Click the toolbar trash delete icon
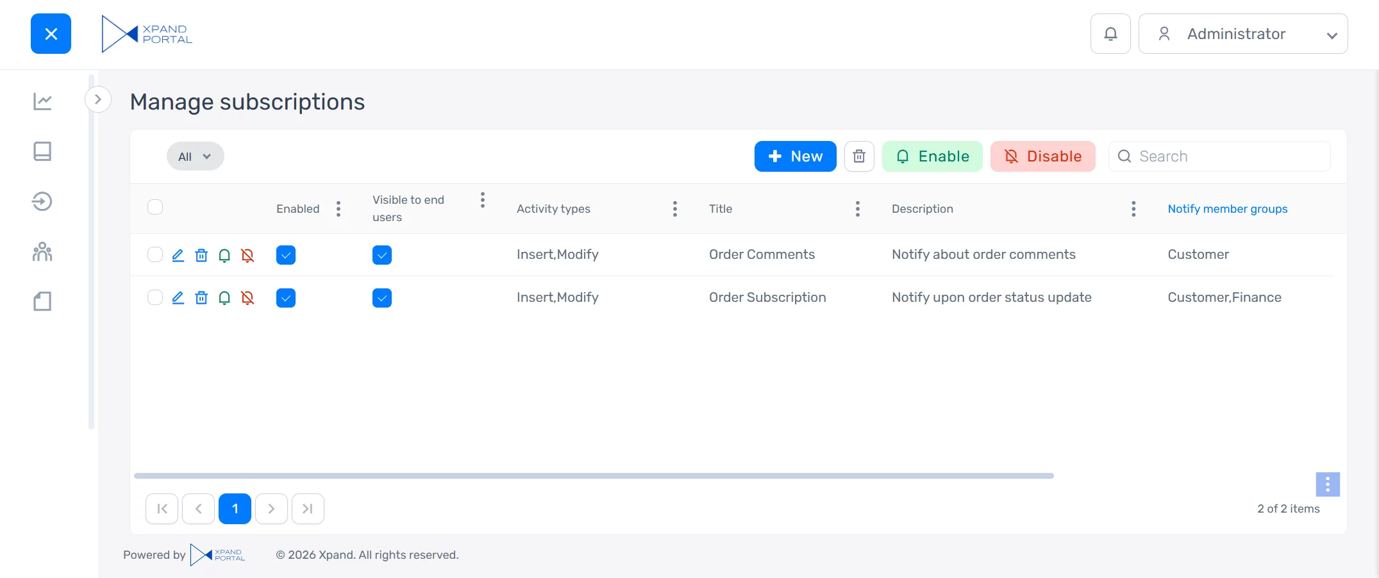Viewport: 1379px width, 578px height. pos(859,156)
